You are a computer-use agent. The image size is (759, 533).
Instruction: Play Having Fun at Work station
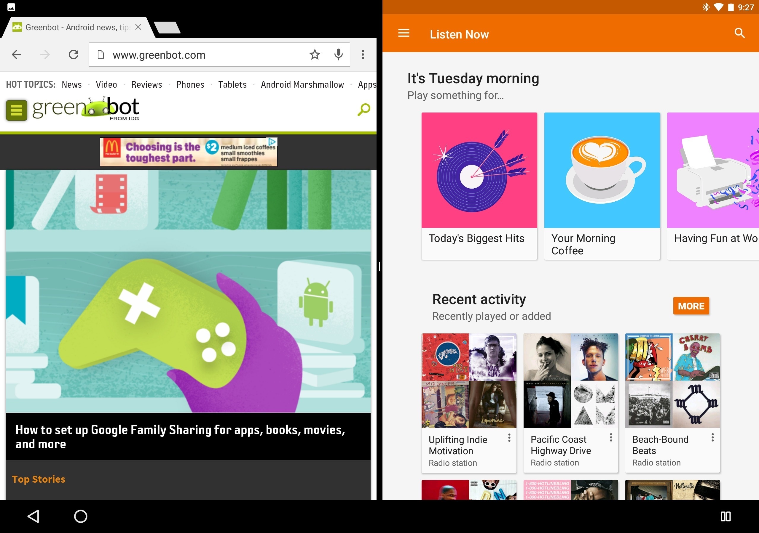pyautogui.click(x=713, y=186)
